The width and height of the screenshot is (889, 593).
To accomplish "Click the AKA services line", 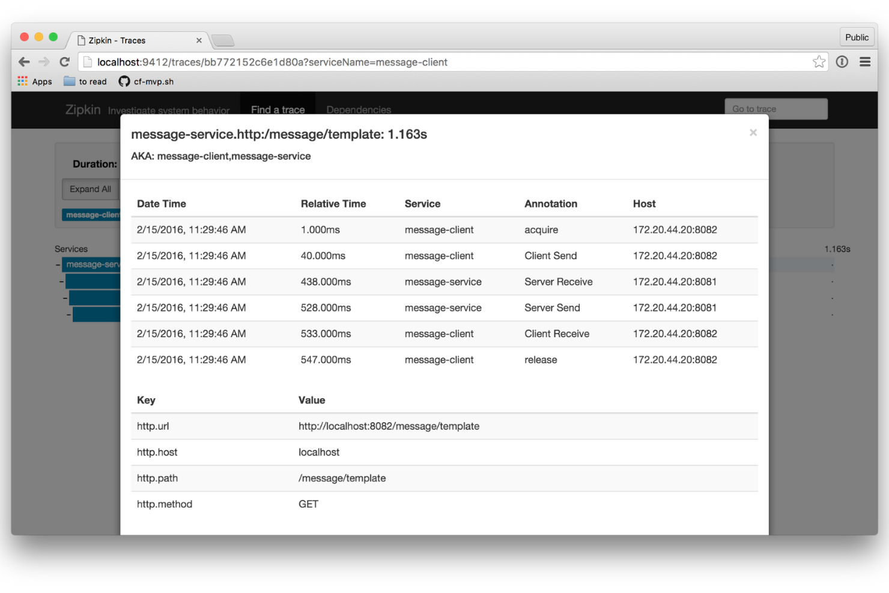I will (x=220, y=156).
